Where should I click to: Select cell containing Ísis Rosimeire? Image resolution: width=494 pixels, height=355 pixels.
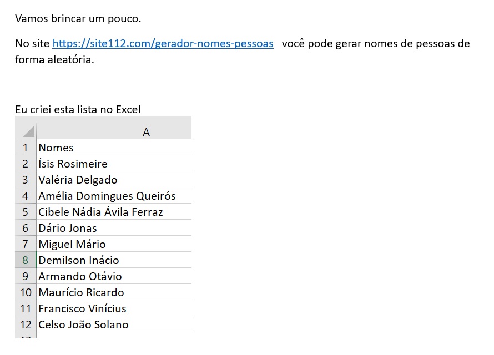click(x=114, y=163)
